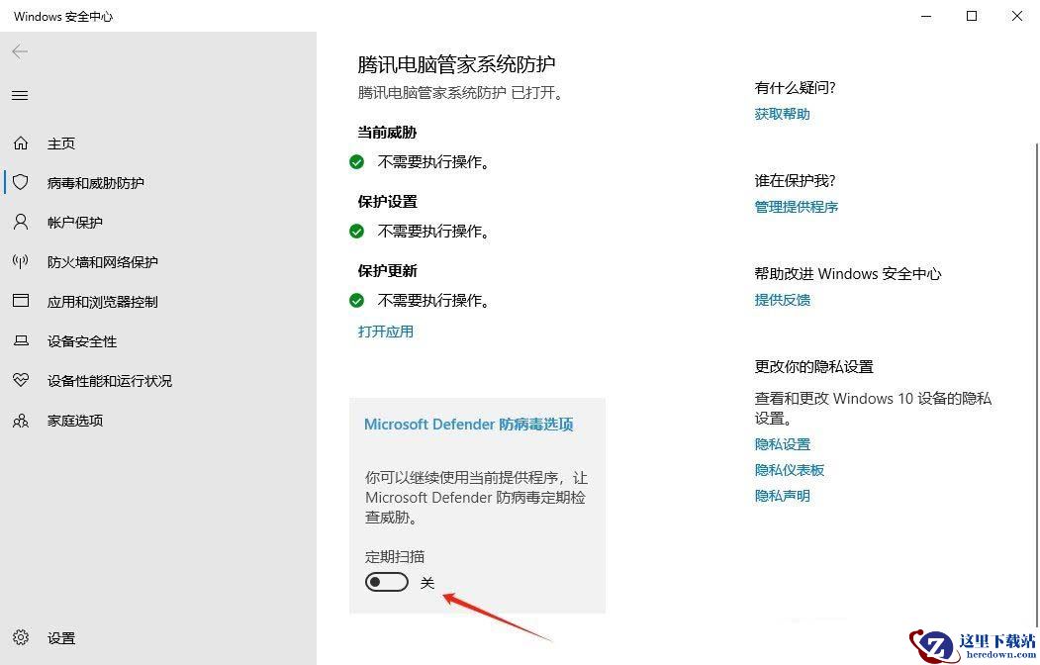Click the shield virus protection icon
The height and width of the screenshot is (665, 1040).
pyautogui.click(x=21, y=182)
